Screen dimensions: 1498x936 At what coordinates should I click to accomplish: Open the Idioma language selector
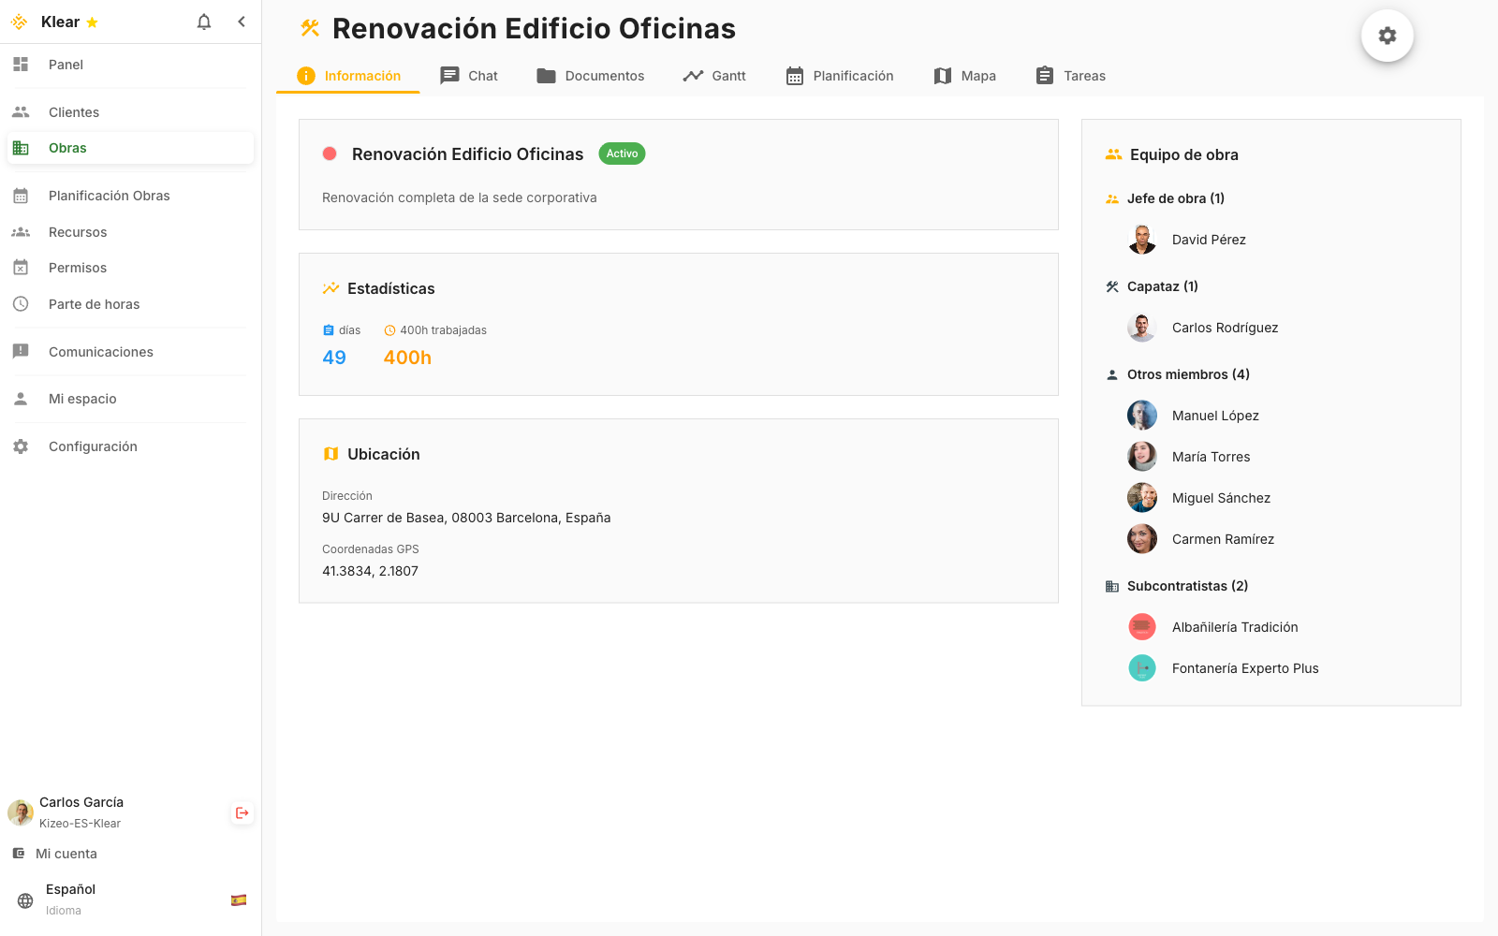click(x=66, y=899)
